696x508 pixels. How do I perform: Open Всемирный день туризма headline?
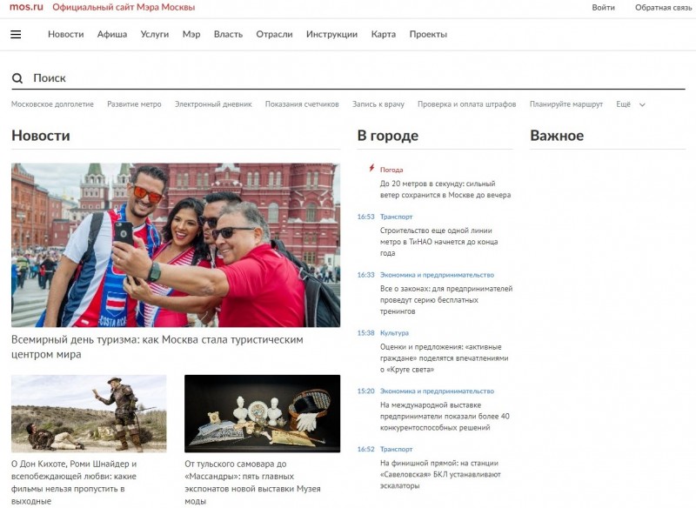(157, 347)
